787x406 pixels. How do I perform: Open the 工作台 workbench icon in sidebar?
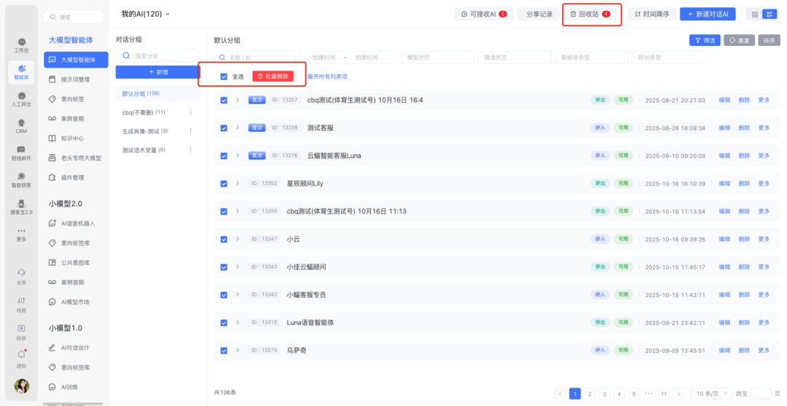21,44
